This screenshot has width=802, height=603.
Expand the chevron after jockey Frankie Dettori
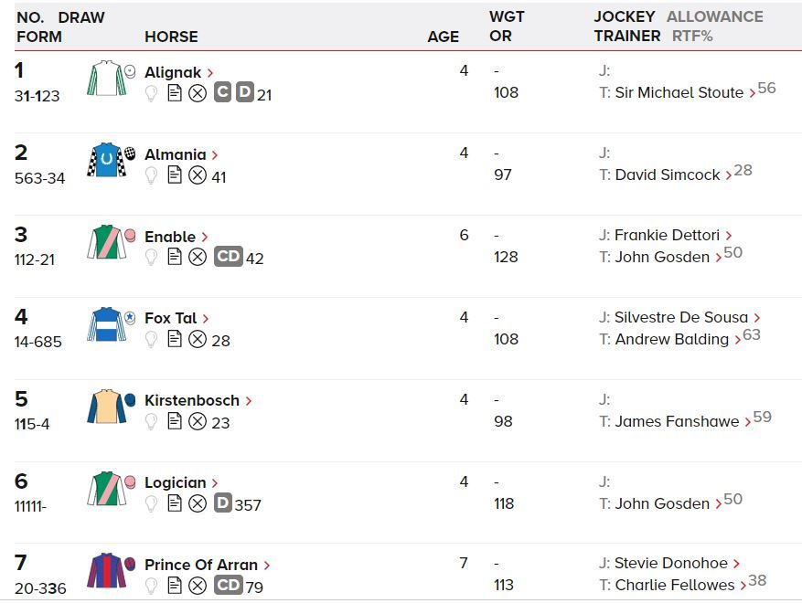pyautogui.click(x=729, y=236)
